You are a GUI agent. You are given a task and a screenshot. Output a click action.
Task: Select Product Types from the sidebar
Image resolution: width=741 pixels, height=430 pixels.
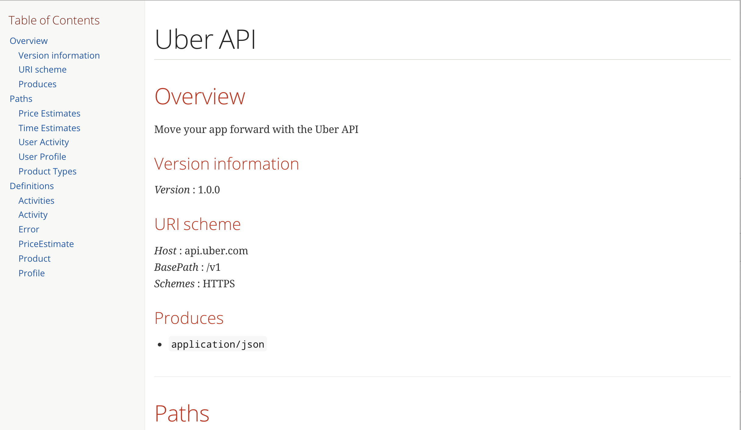[47, 171]
